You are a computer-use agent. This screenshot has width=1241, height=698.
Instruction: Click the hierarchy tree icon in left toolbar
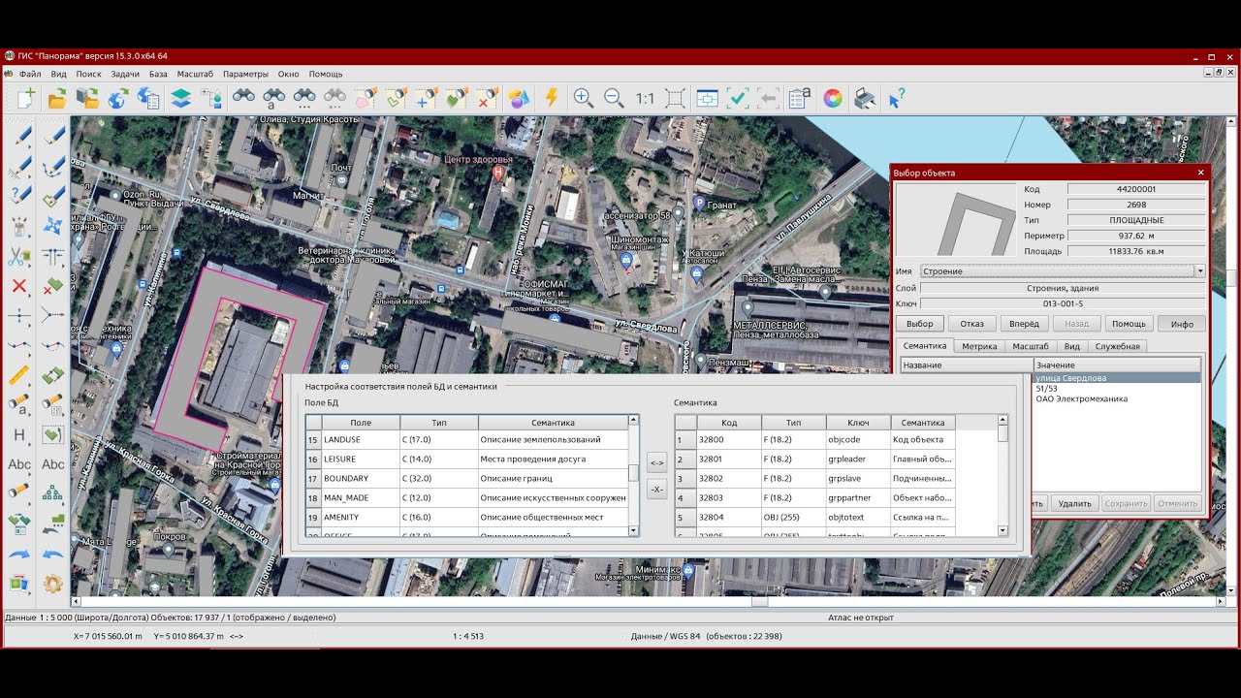pos(53,492)
